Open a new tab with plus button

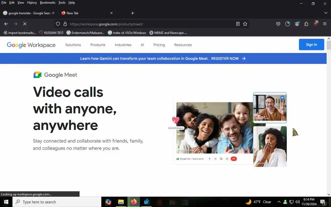pyautogui.click(x=132, y=13)
